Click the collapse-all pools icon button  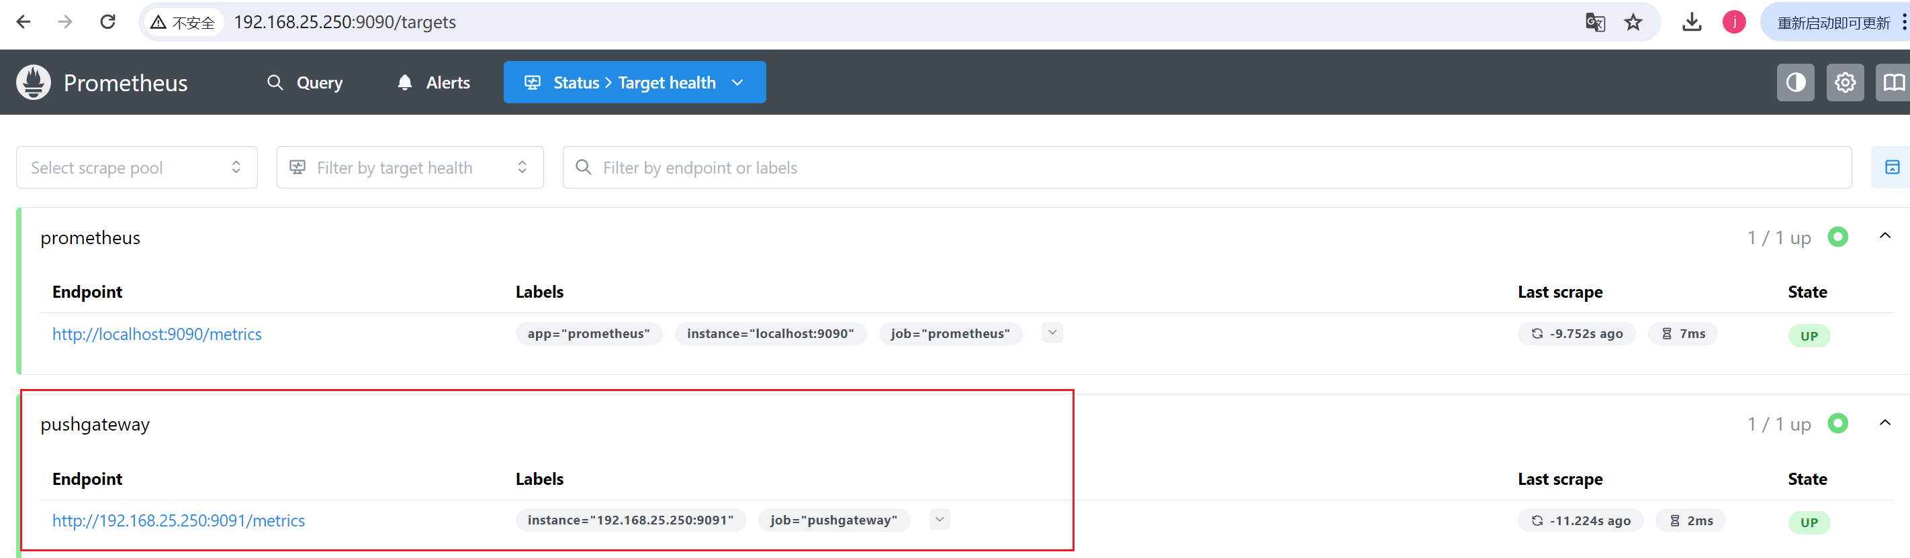[1891, 167]
